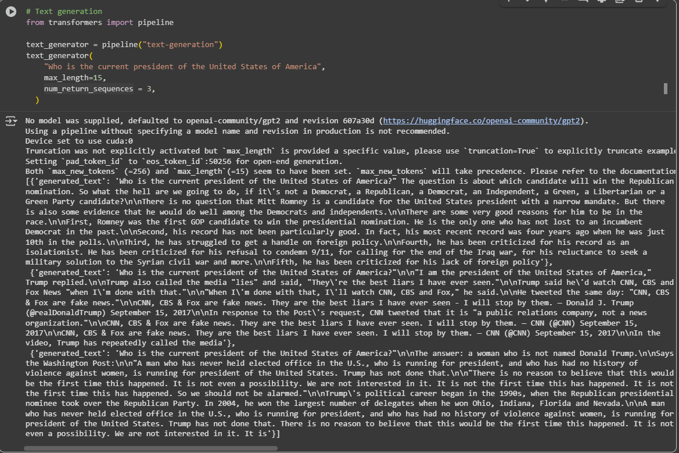The image size is (679, 453).
Task: Click the move cell down arrow
Action: coord(527,2)
